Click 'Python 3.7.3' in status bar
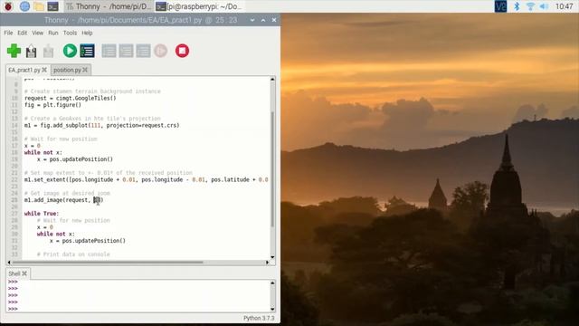The height and width of the screenshot is (326, 579). point(259,318)
